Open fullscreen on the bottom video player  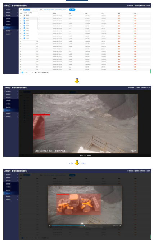click(120, 226)
